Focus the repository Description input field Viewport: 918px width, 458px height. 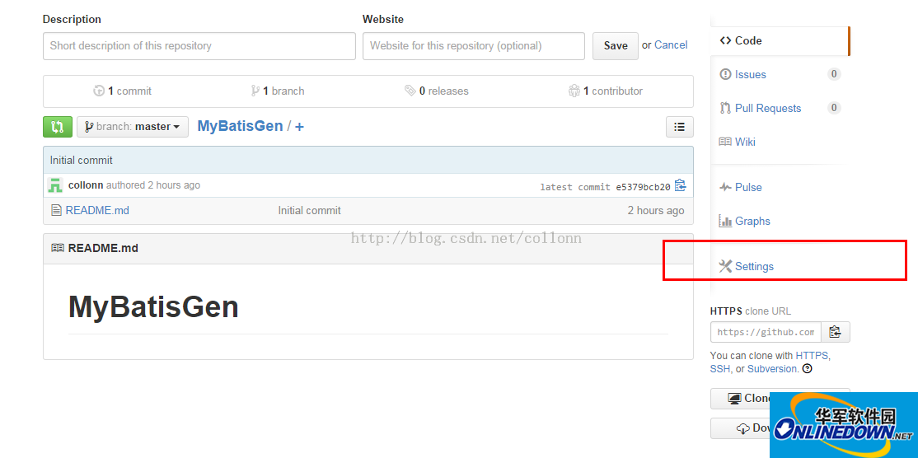199,45
